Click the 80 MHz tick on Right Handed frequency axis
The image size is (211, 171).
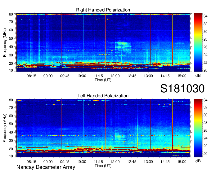click(x=11, y=14)
